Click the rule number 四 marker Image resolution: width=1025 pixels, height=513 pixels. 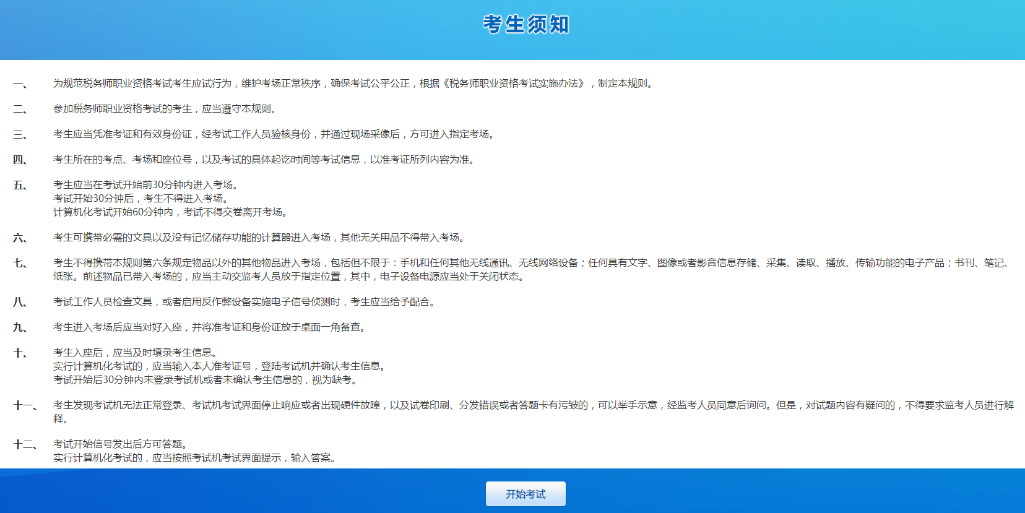20,160
